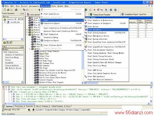The image size is (154, 116).
Task: Close the Project Navigator panel
Action: click(23, 14)
